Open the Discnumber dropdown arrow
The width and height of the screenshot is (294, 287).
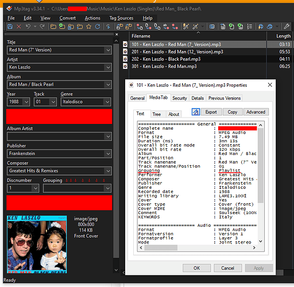pos(36,188)
